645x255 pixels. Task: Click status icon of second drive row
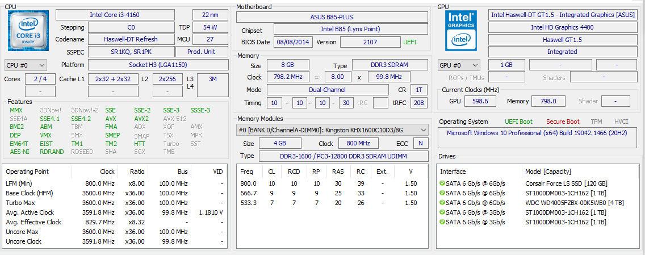pos(442,193)
